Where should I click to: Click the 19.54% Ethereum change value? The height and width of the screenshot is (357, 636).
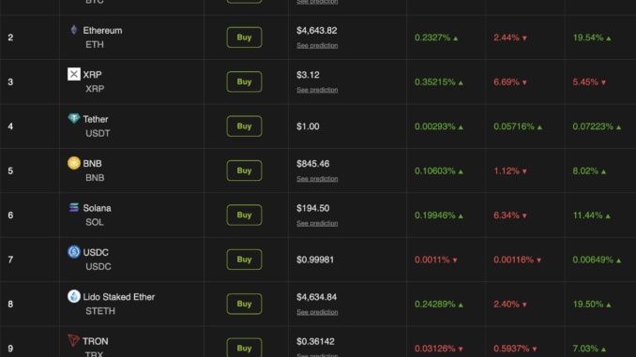pyautogui.click(x=588, y=37)
